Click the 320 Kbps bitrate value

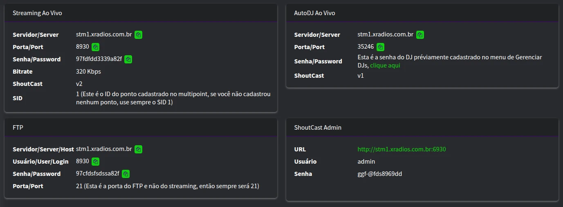click(x=88, y=72)
